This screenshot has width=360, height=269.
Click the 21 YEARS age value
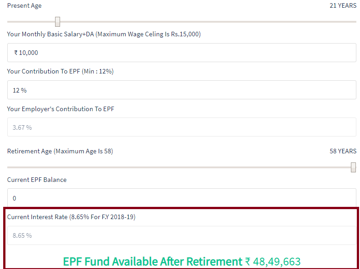pyautogui.click(x=343, y=5)
